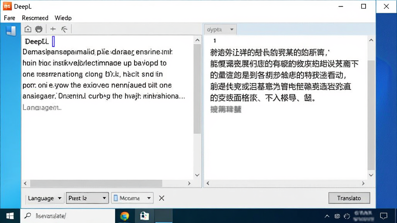
Task: Click the translation pane scroll up arrow
Action: [371, 40]
